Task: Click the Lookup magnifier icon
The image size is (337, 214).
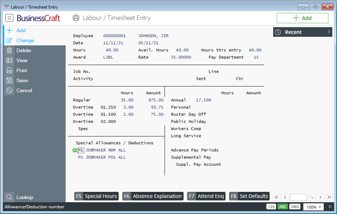Action: (x=9, y=197)
